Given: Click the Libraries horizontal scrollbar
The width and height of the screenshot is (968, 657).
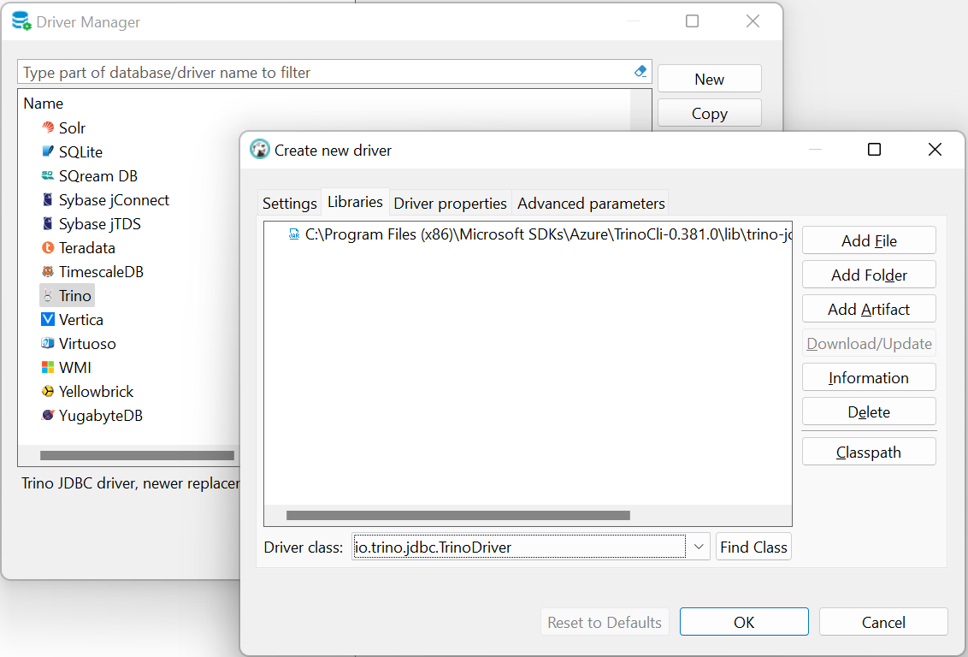Looking at the screenshot, I should point(458,515).
